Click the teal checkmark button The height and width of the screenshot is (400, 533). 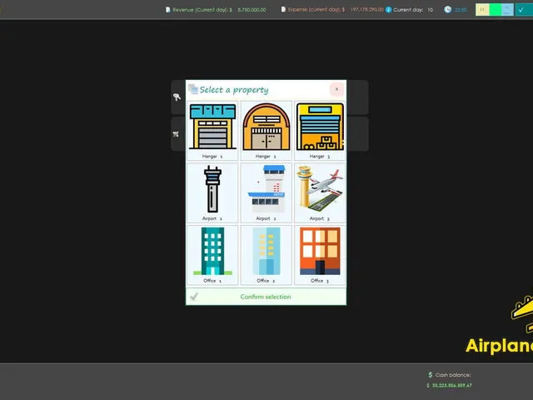pos(524,9)
